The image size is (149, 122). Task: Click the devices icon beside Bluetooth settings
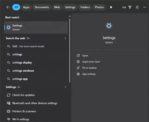[8, 103]
